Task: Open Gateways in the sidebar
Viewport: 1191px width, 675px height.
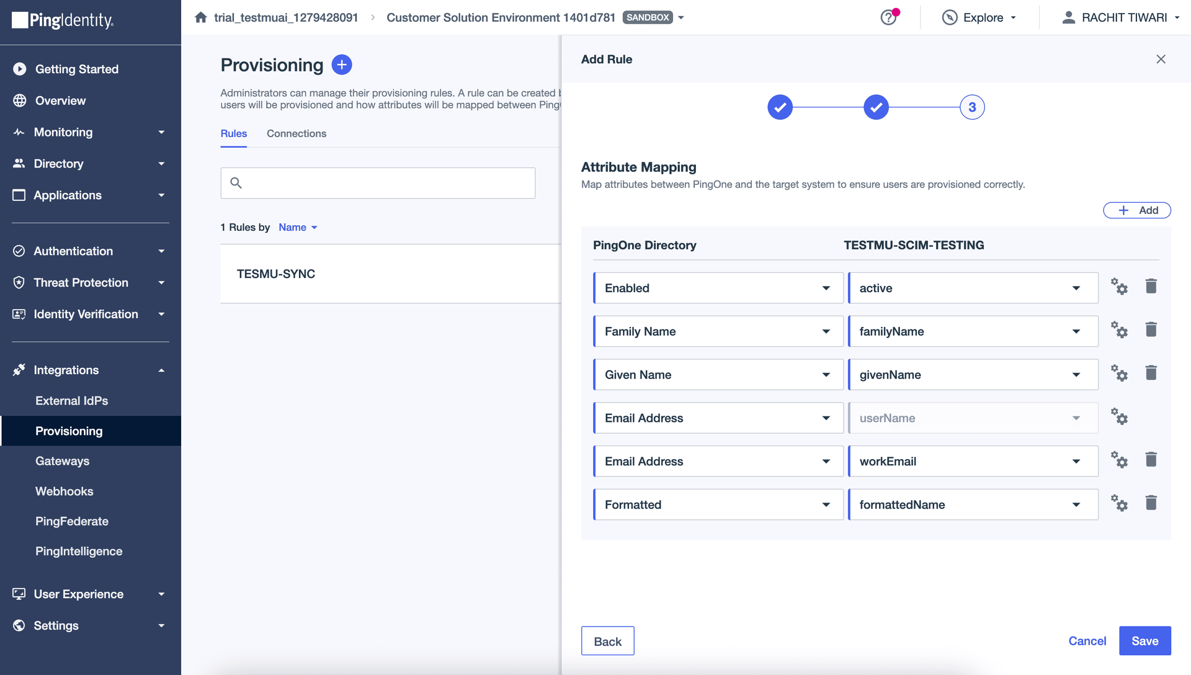Action: (62, 461)
